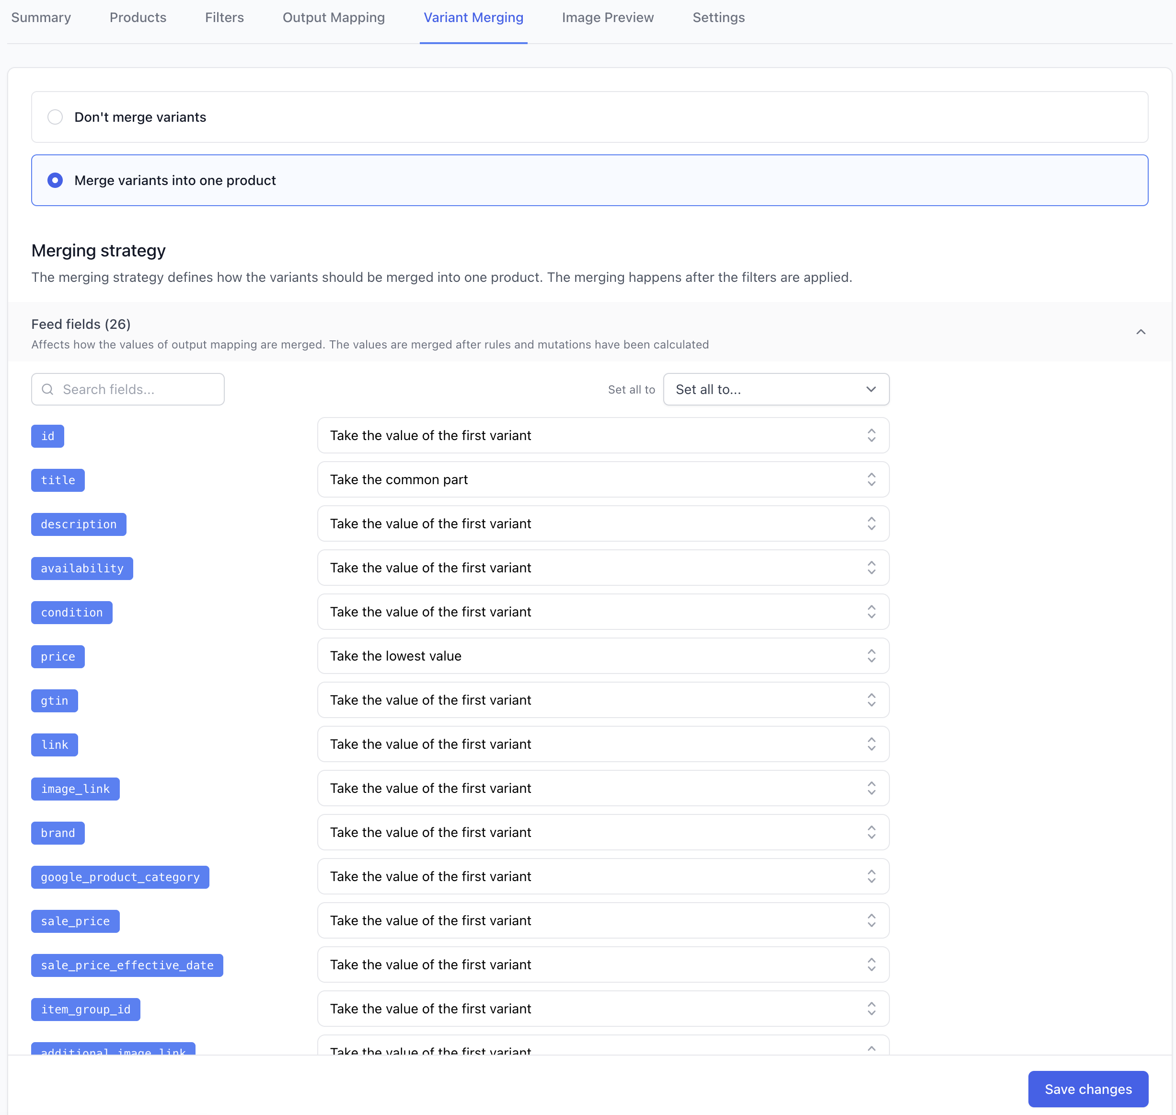The image size is (1176, 1115).
Task: Open merge strategy dropdown for brand
Action: (602, 832)
